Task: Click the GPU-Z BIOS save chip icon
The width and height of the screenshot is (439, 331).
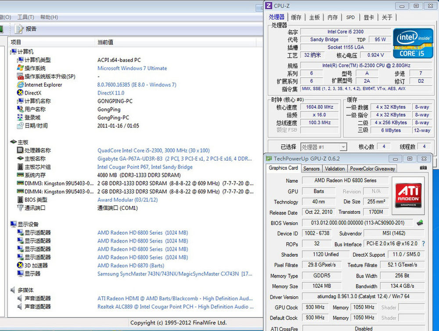Action: tap(420, 222)
